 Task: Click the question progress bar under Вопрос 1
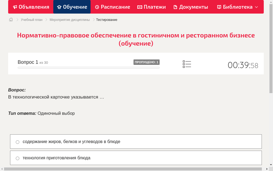[88, 68]
